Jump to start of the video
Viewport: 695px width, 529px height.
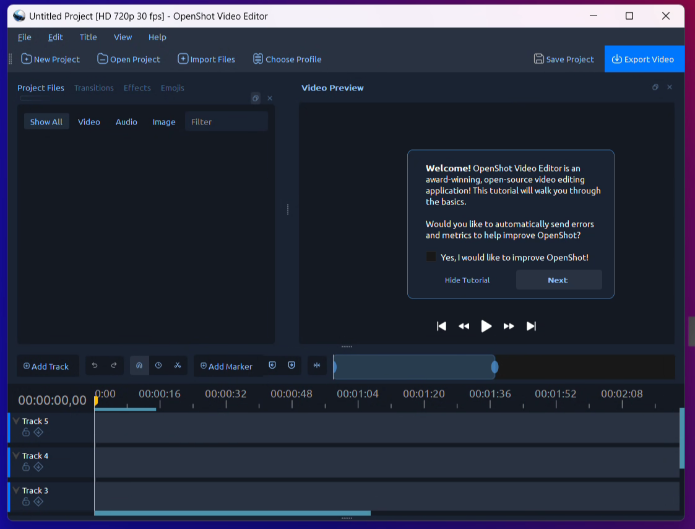[441, 326]
